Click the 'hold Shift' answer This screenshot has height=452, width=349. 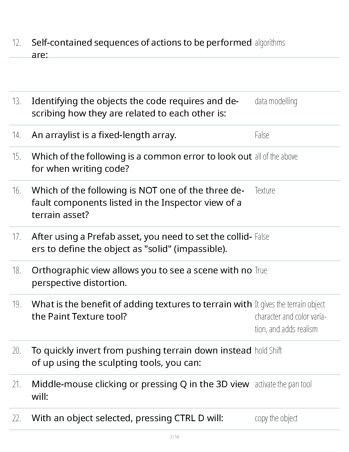point(268,350)
